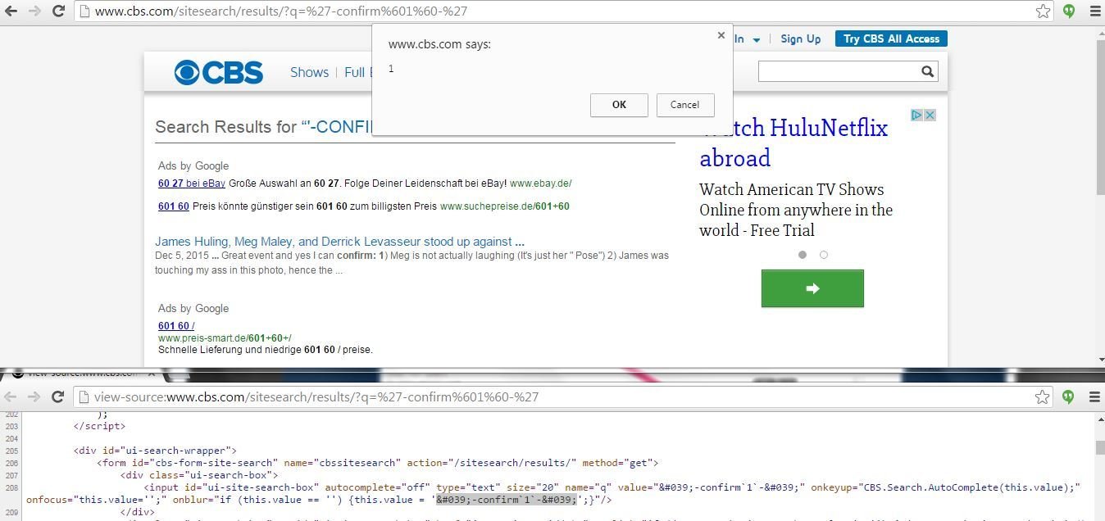Click the 'Watch HuluNetflix abroad' ad headline
The height and width of the screenshot is (521, 1105).
click(794, 143)
